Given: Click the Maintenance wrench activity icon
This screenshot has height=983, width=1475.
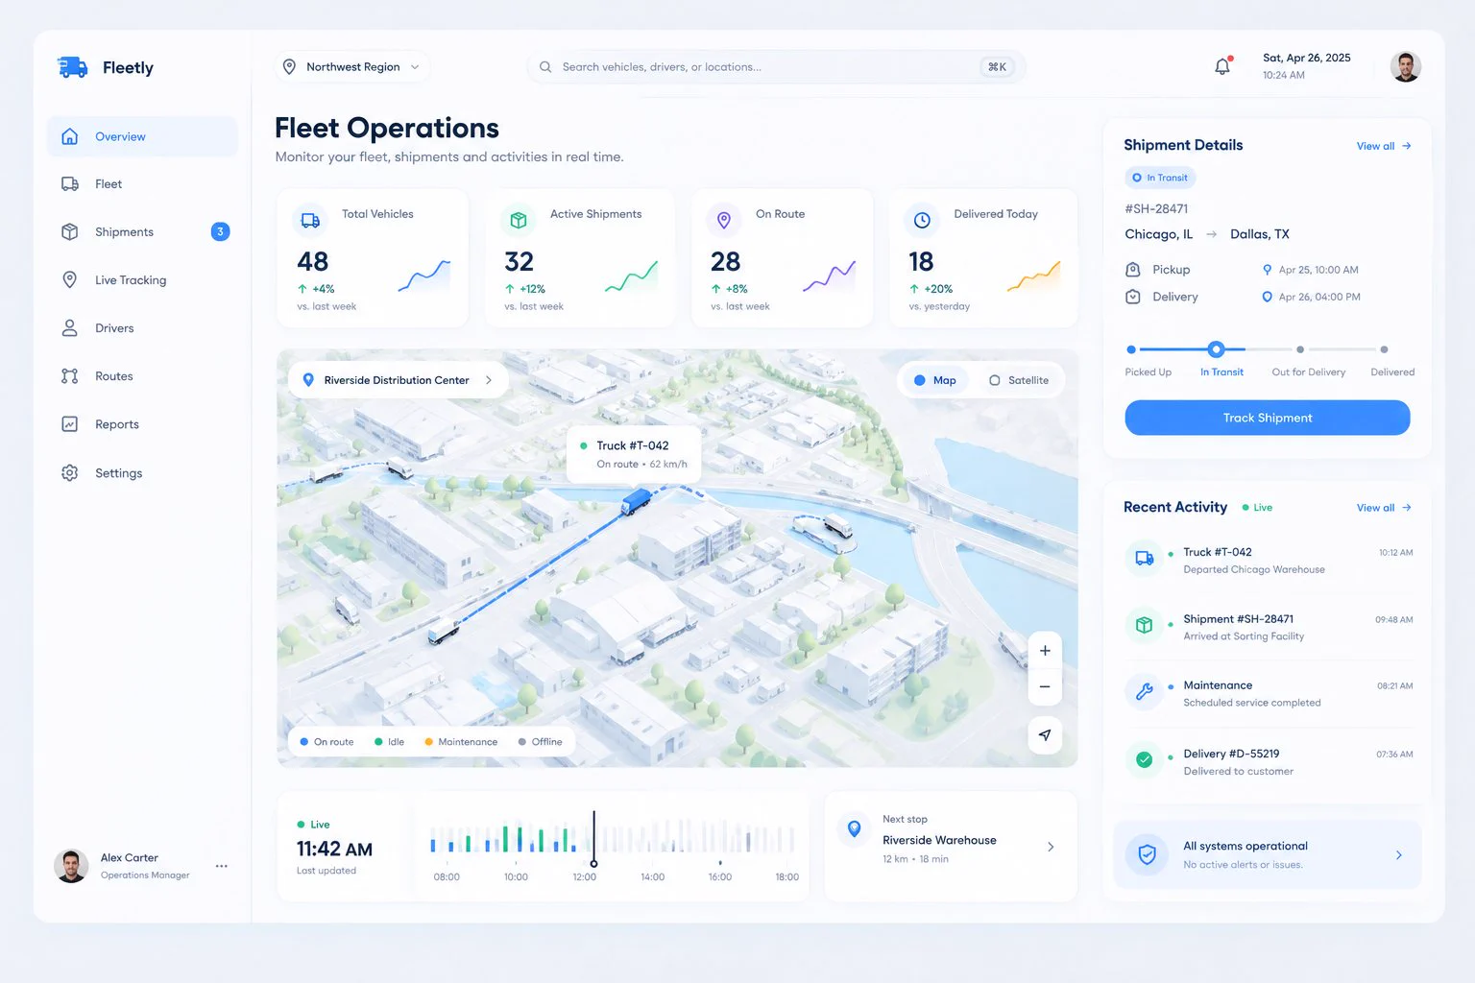Looking at the screenshot, I should 1144,692.
